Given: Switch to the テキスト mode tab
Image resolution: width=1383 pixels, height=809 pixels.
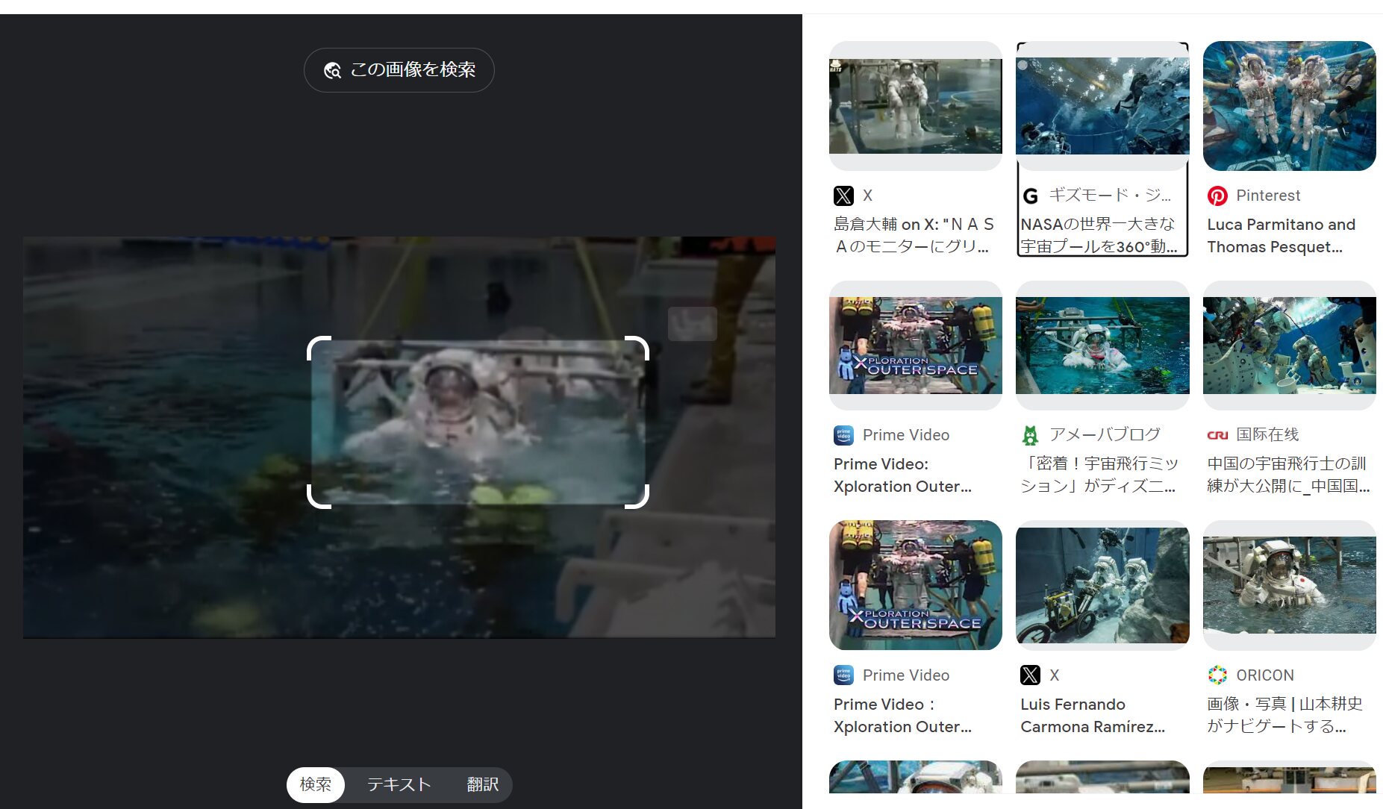Looking at the screenshot, I should click(x=399, y=784).
